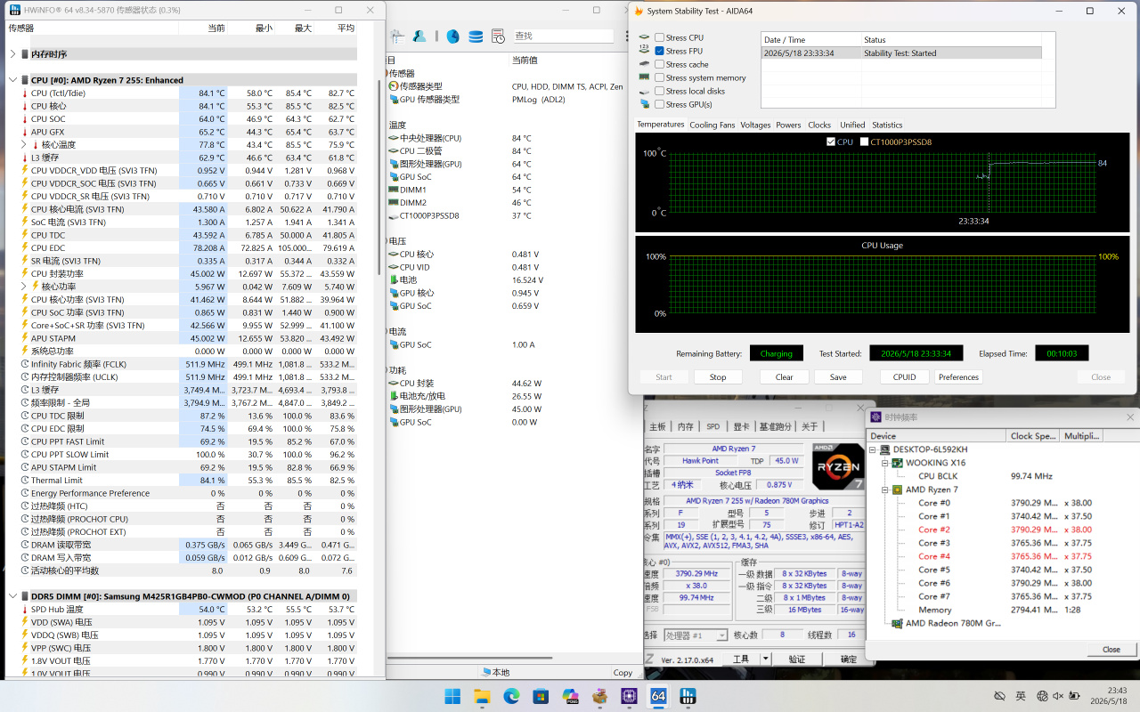This screenshot has width=1140, height=712.
Task: Click the GPU 传感器类型 icon
Action: [393, 100]
